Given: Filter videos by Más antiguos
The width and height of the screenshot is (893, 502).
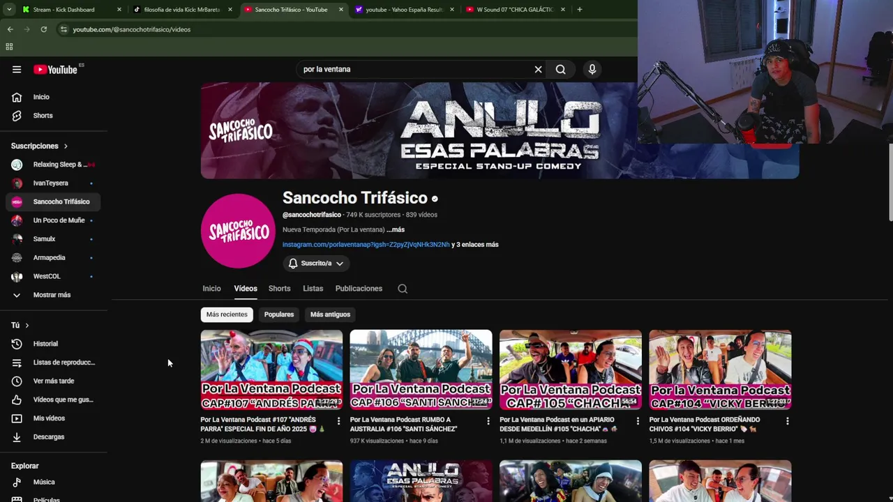Looking at the screenshot, I should click(x=330, y=314).
